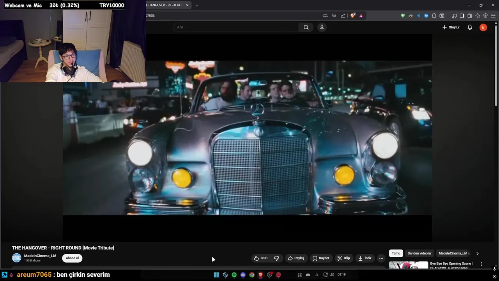The height and width of the screenshot is (281, 499).
Task: Open Bye Bye Bye Opening Scene video thumbnail
Action: [x=409, y=265]
